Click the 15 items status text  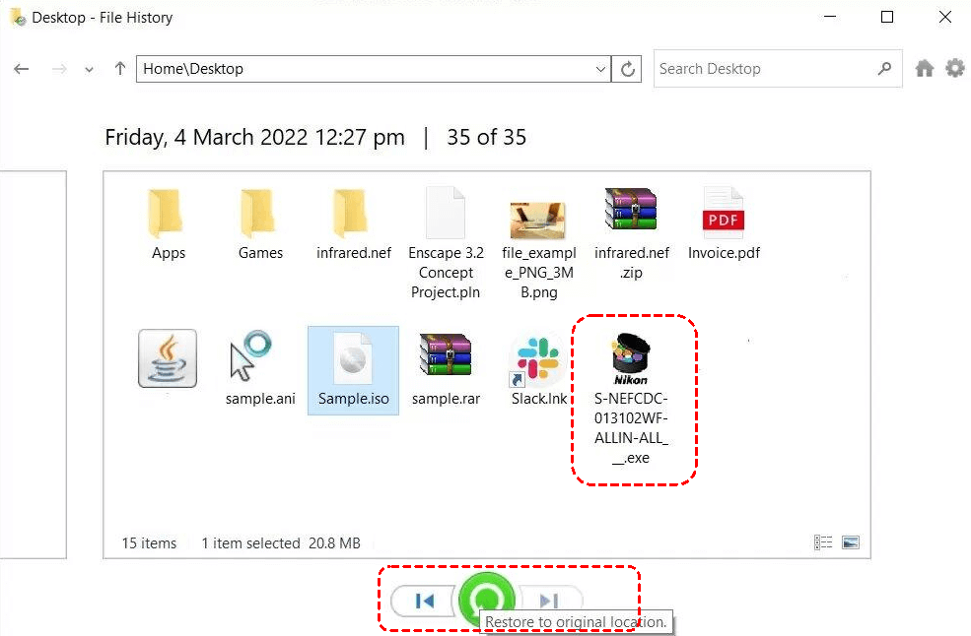pos(149,543)
